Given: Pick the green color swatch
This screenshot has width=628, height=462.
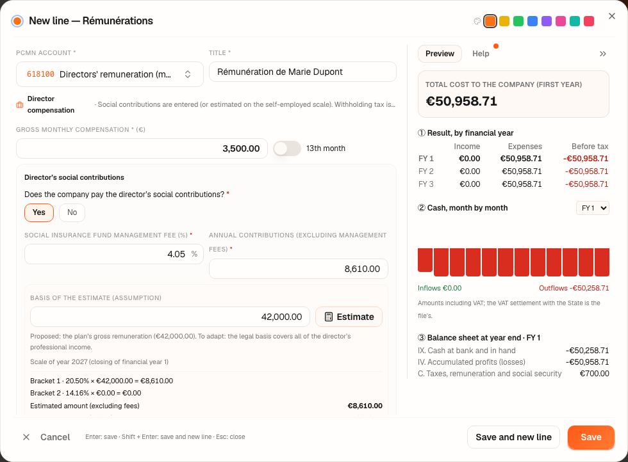Looking at the screenshot, I should pyautogui.click(x=518, y=21).
